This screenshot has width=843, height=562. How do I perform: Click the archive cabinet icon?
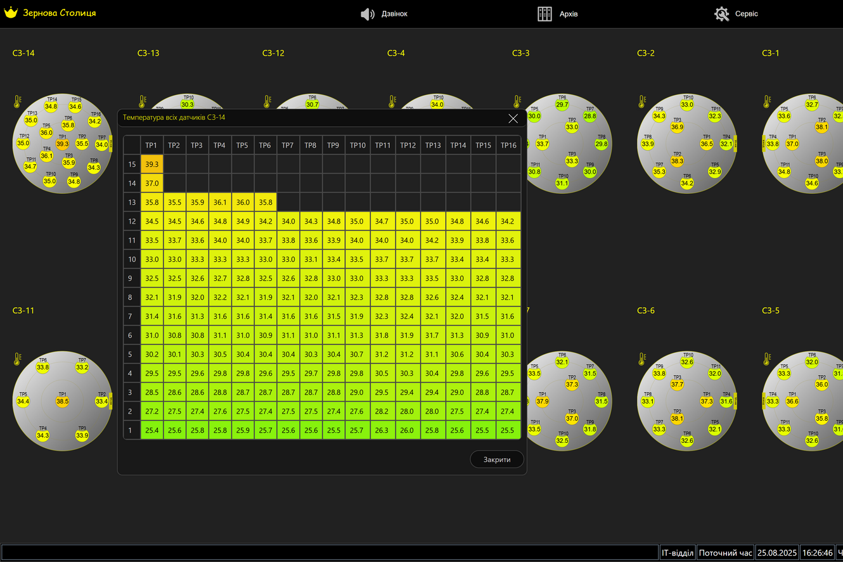tap(544, 14)
